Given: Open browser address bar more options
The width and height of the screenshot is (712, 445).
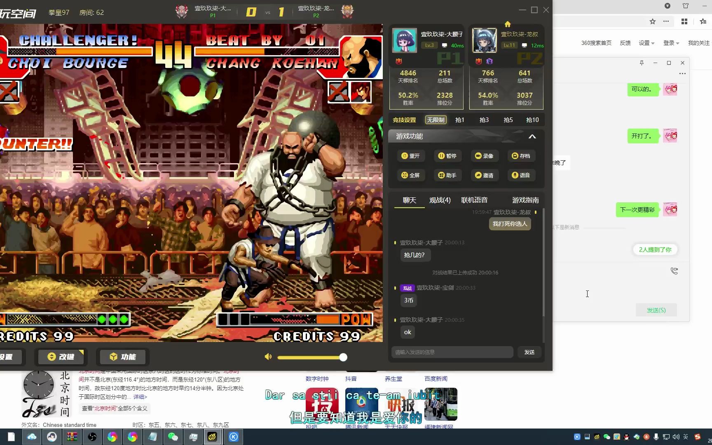Looking at the screenshot, I should coord(666,21).
